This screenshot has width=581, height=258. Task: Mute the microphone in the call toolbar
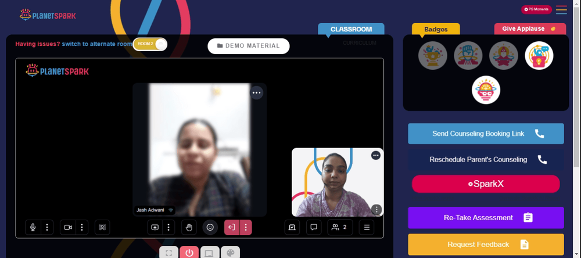[33, 227]
